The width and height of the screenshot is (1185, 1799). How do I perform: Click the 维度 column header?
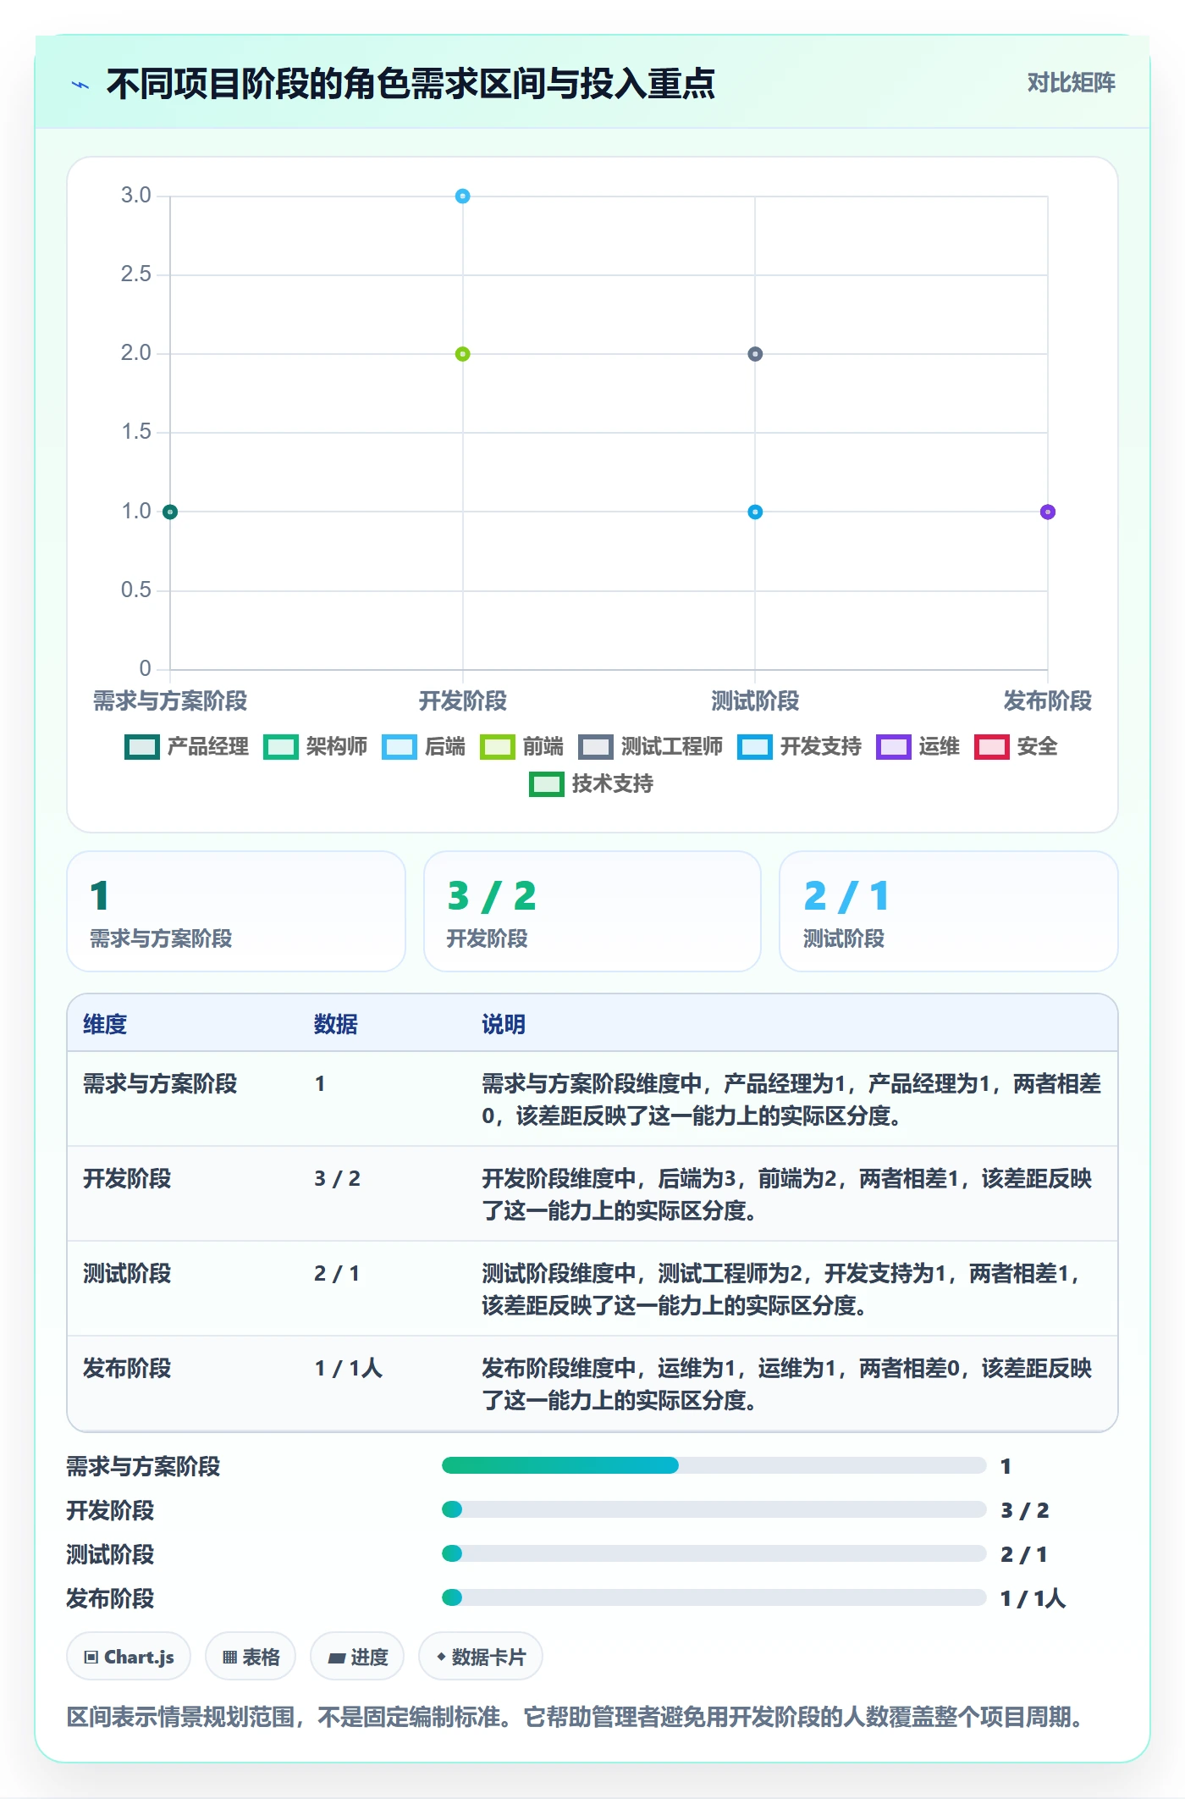(105, 1024)
